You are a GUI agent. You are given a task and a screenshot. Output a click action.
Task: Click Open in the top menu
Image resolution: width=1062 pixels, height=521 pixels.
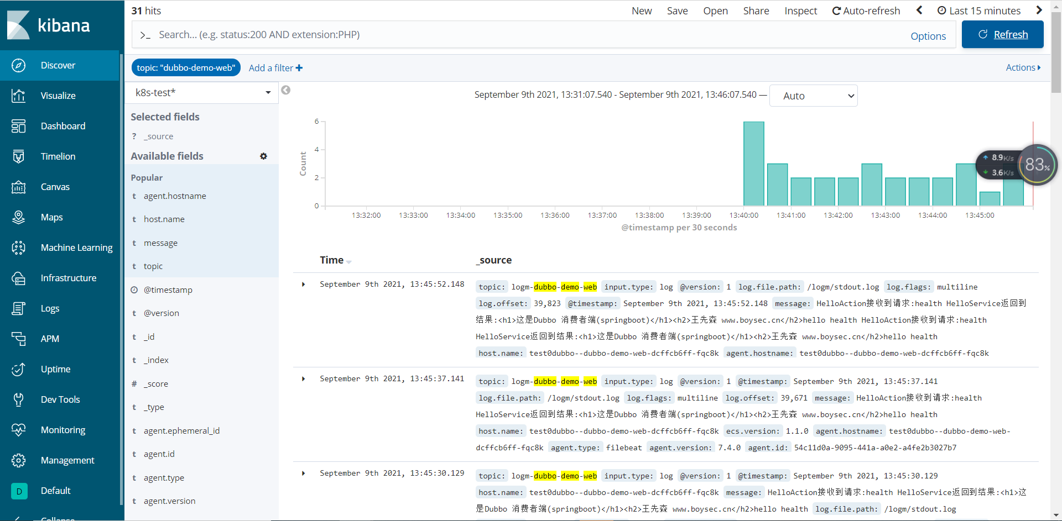click(715, 10)
